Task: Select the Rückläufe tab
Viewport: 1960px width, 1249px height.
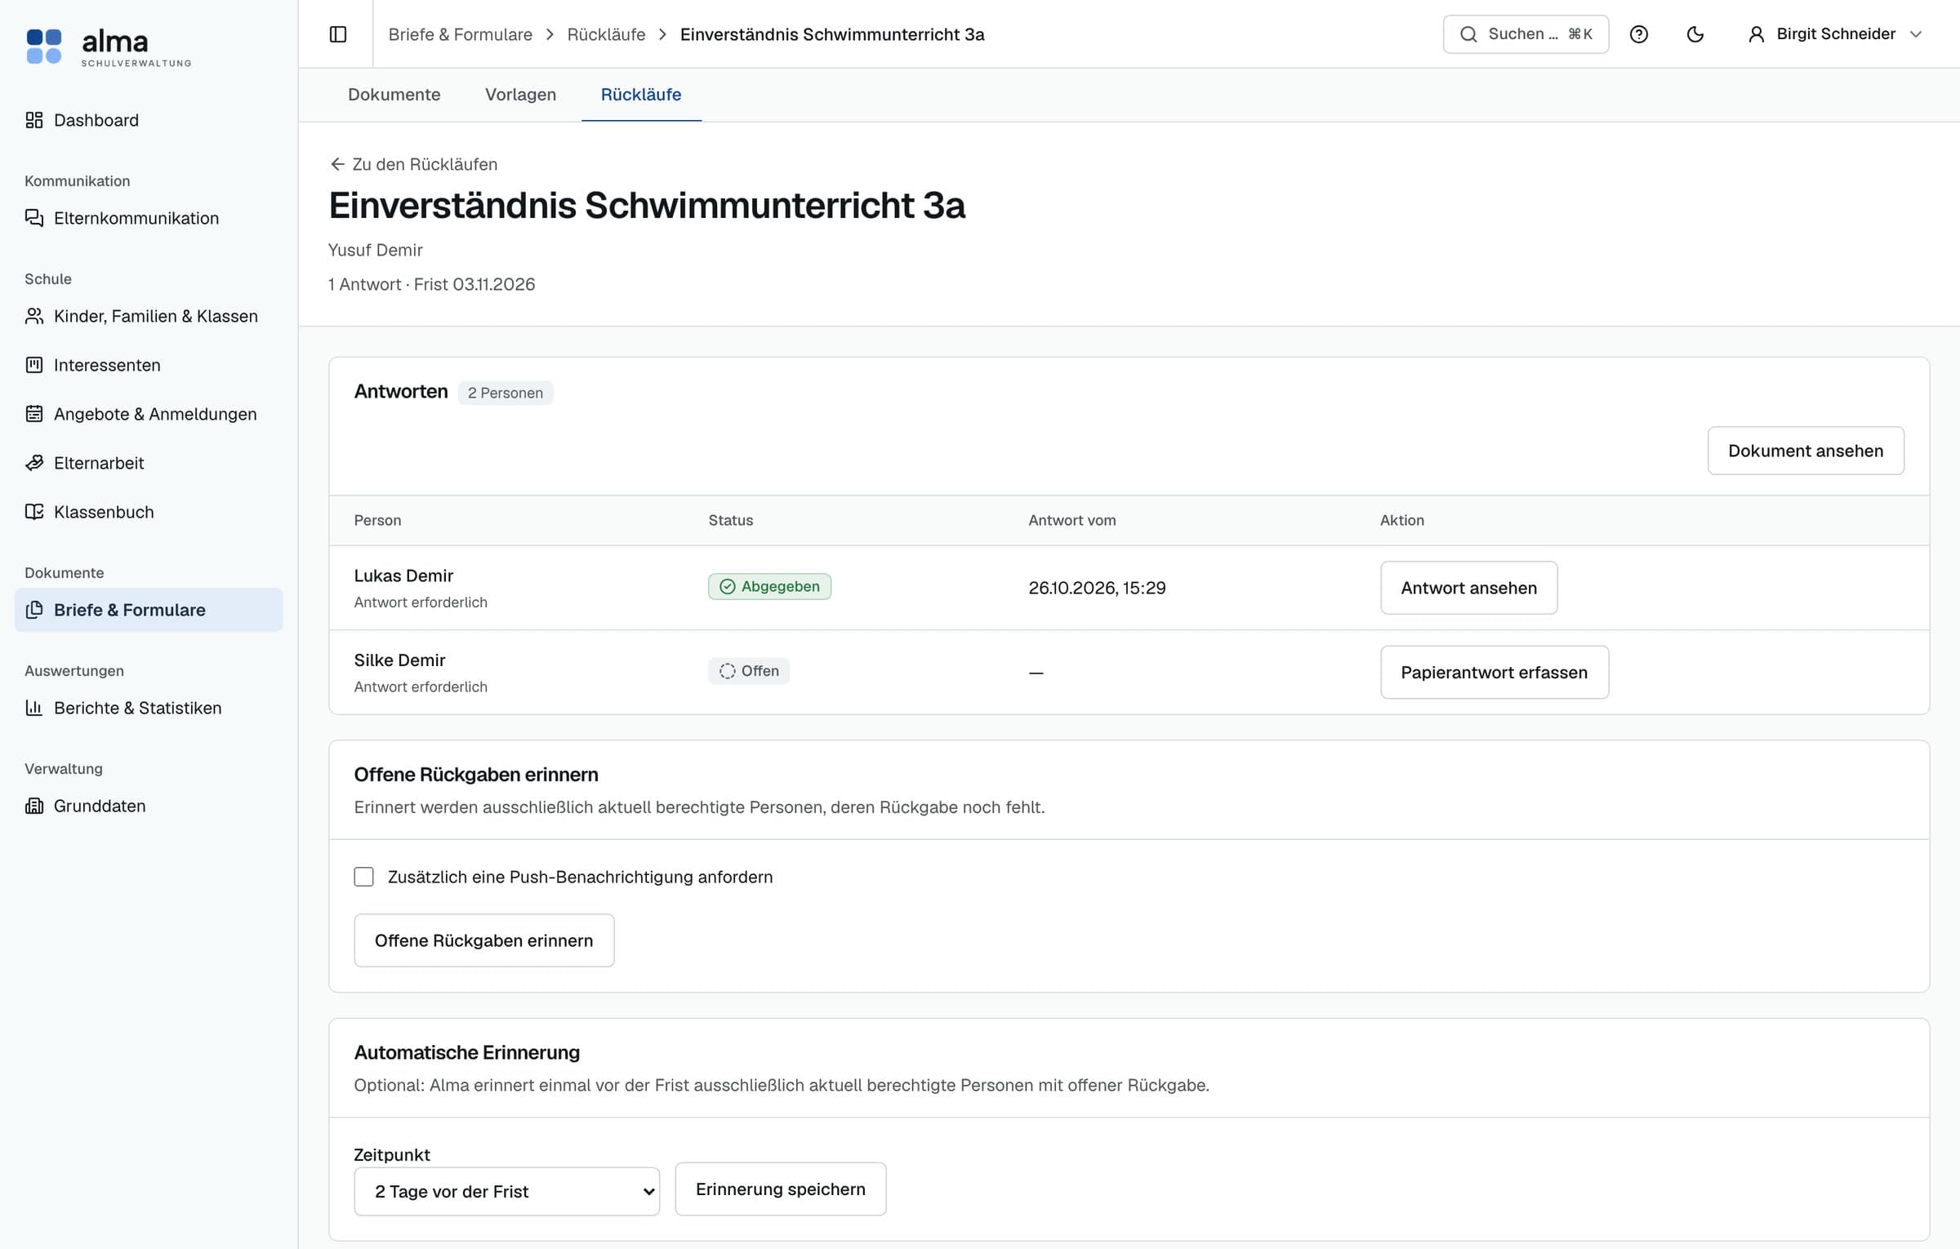Action: (641, 95)
